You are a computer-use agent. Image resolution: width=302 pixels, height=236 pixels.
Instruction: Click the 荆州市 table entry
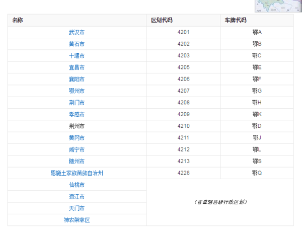(x=77, y=126)
